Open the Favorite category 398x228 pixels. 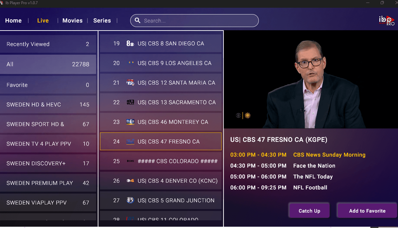(48, 85)
